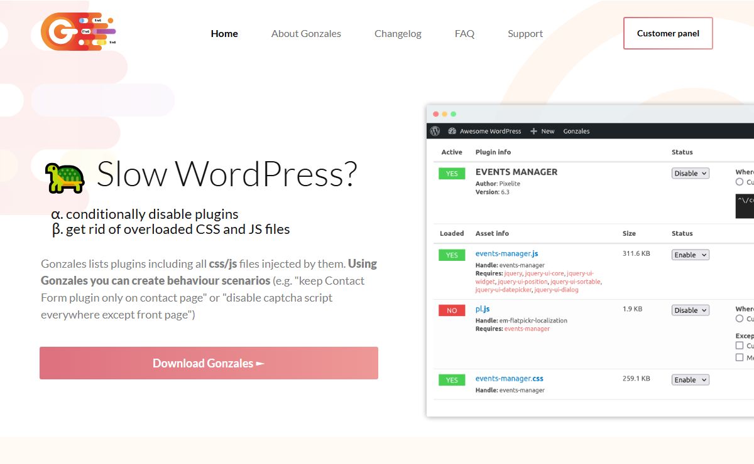
Task: Click the WordPress logo in admin bar
Action: 435,131
